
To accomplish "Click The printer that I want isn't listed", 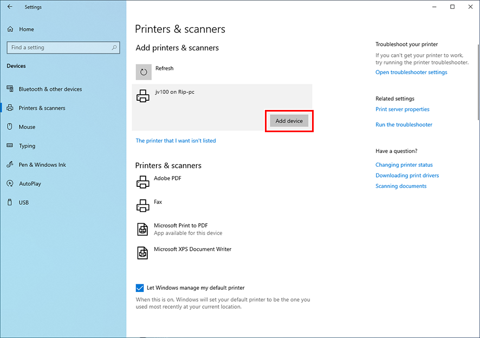I will click(176, 141).
